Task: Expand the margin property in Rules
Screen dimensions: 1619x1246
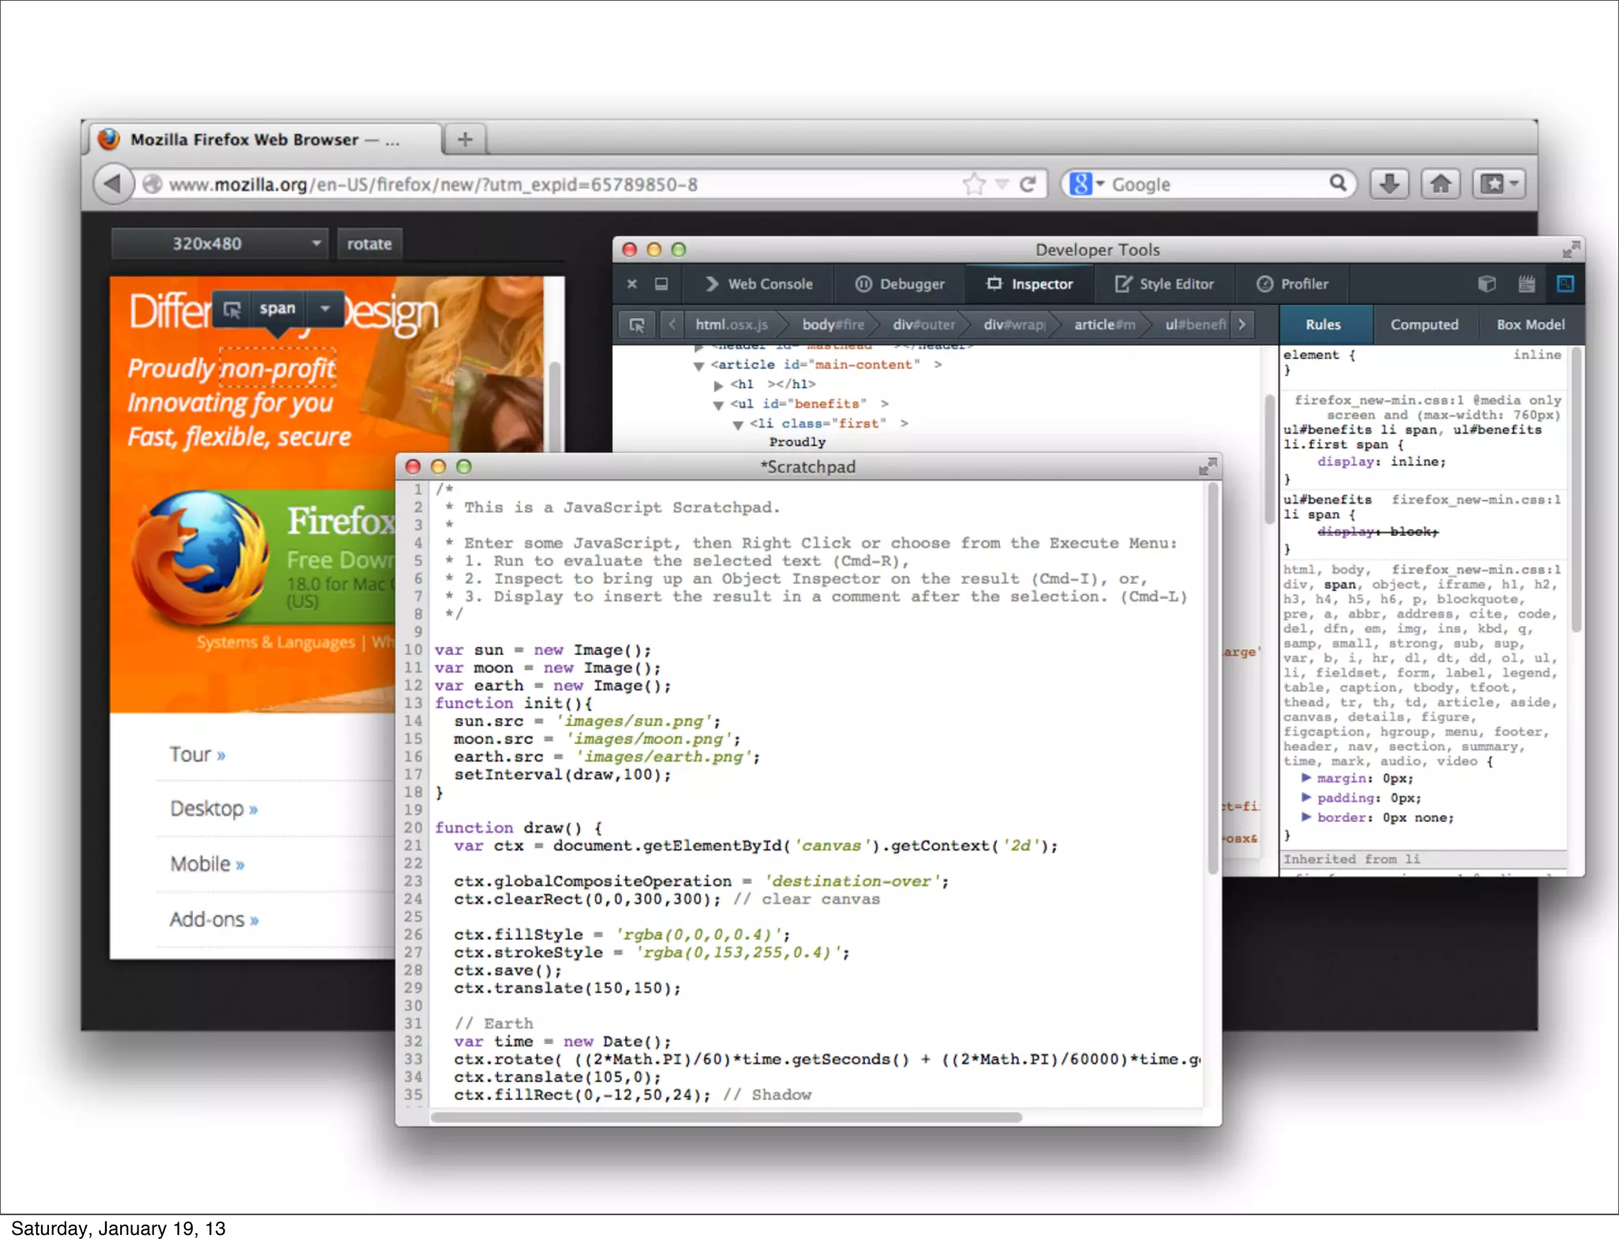Action: [1306, 779]
